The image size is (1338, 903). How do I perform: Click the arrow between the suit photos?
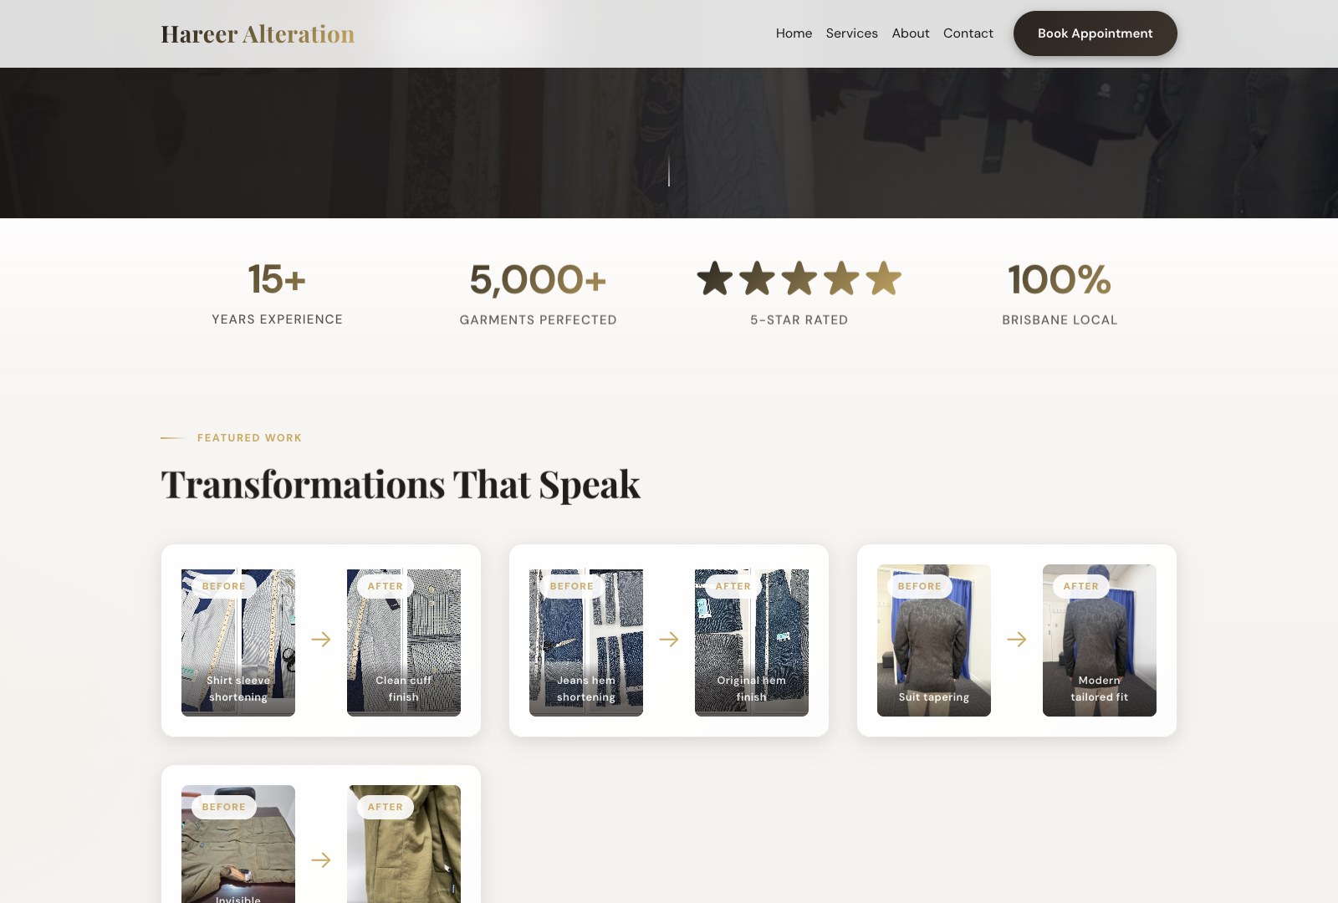point(1017,640)
